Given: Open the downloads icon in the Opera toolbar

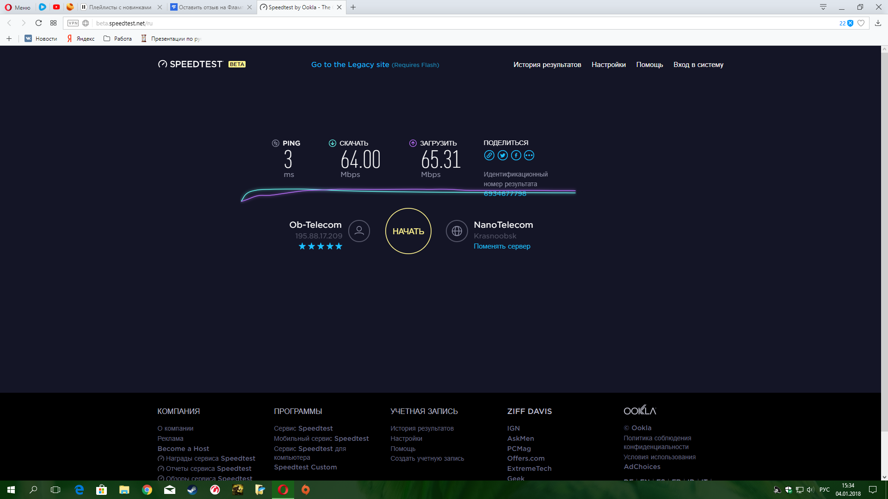Looking at the screenshot, I should click(x=878, y=23).
